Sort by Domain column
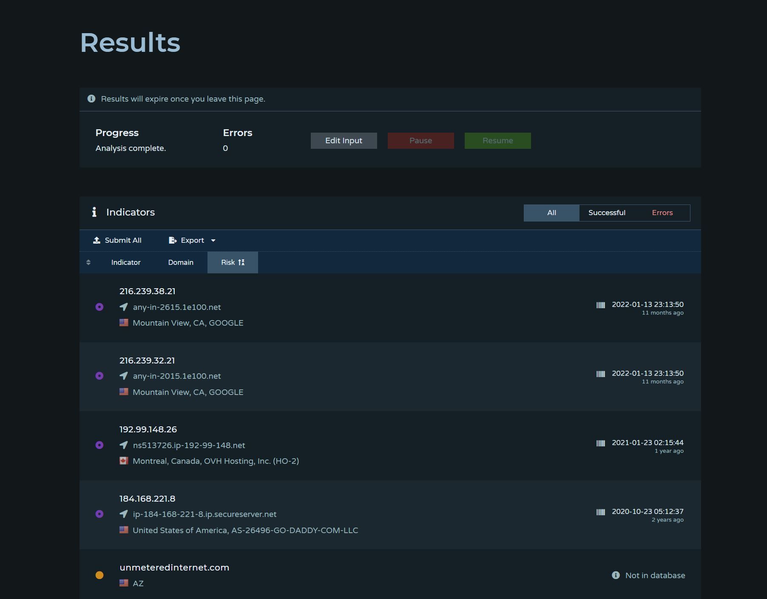The width and height of the screenshot is (767, 599). 181,262
